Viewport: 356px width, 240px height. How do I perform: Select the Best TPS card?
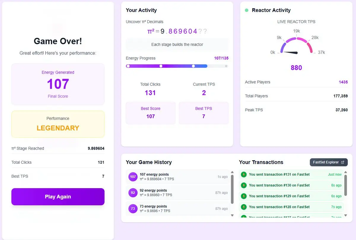click(204, 113)
